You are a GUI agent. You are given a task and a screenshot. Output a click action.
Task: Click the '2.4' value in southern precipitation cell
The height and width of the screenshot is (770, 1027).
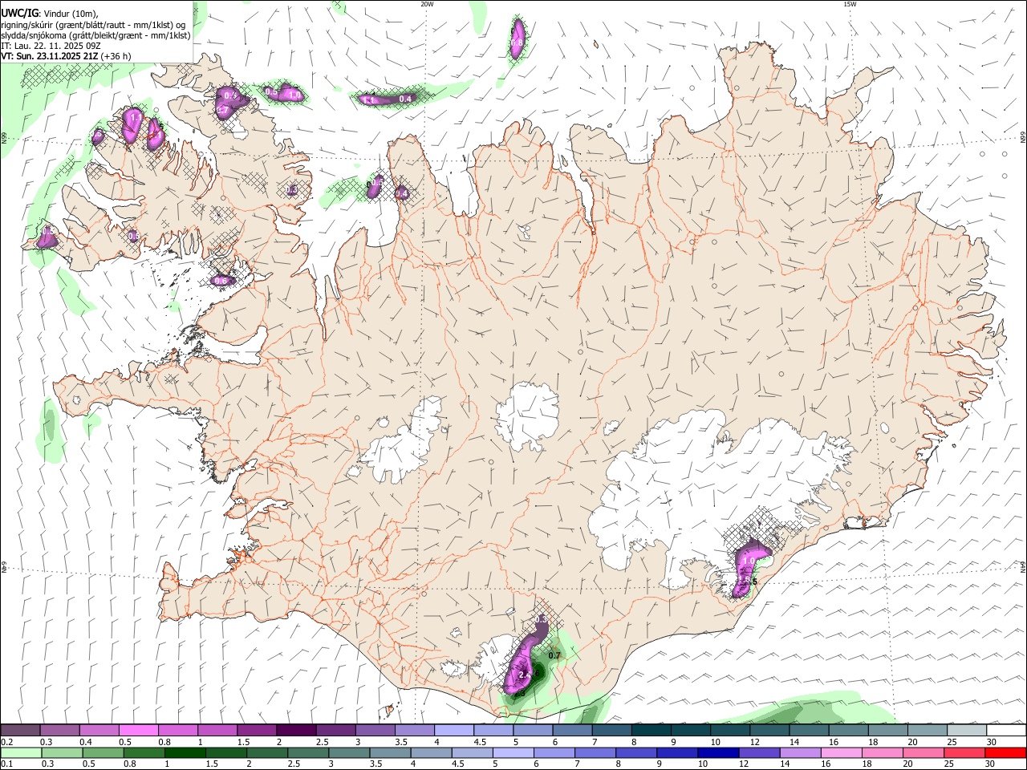(x=525, y=675)
